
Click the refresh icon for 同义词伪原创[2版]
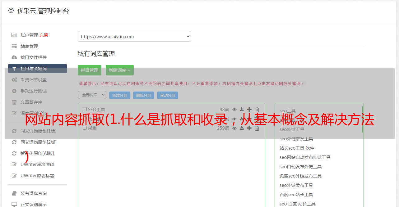pyautogui.click(x=14, y=142)
